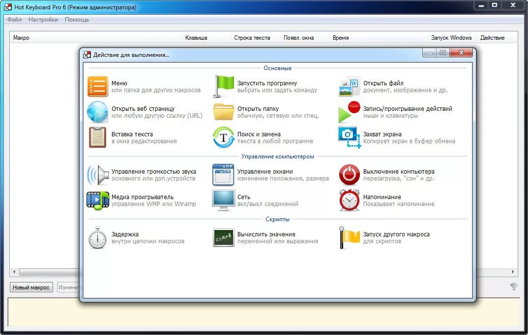Choose Запись/проигрывание действий action text
This screenshot has width=528, height=335.
click(408, 108)
